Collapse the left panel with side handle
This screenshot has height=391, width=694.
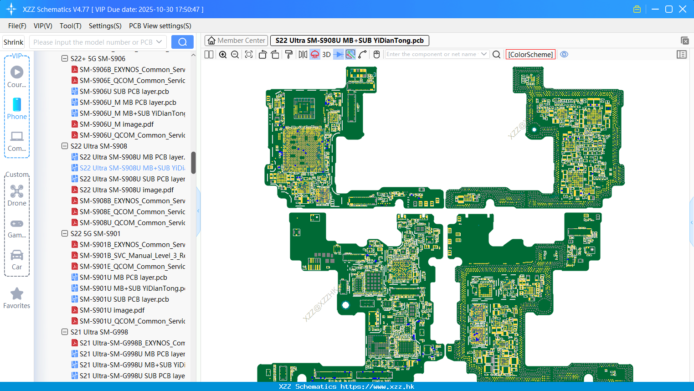click(198, 211)
